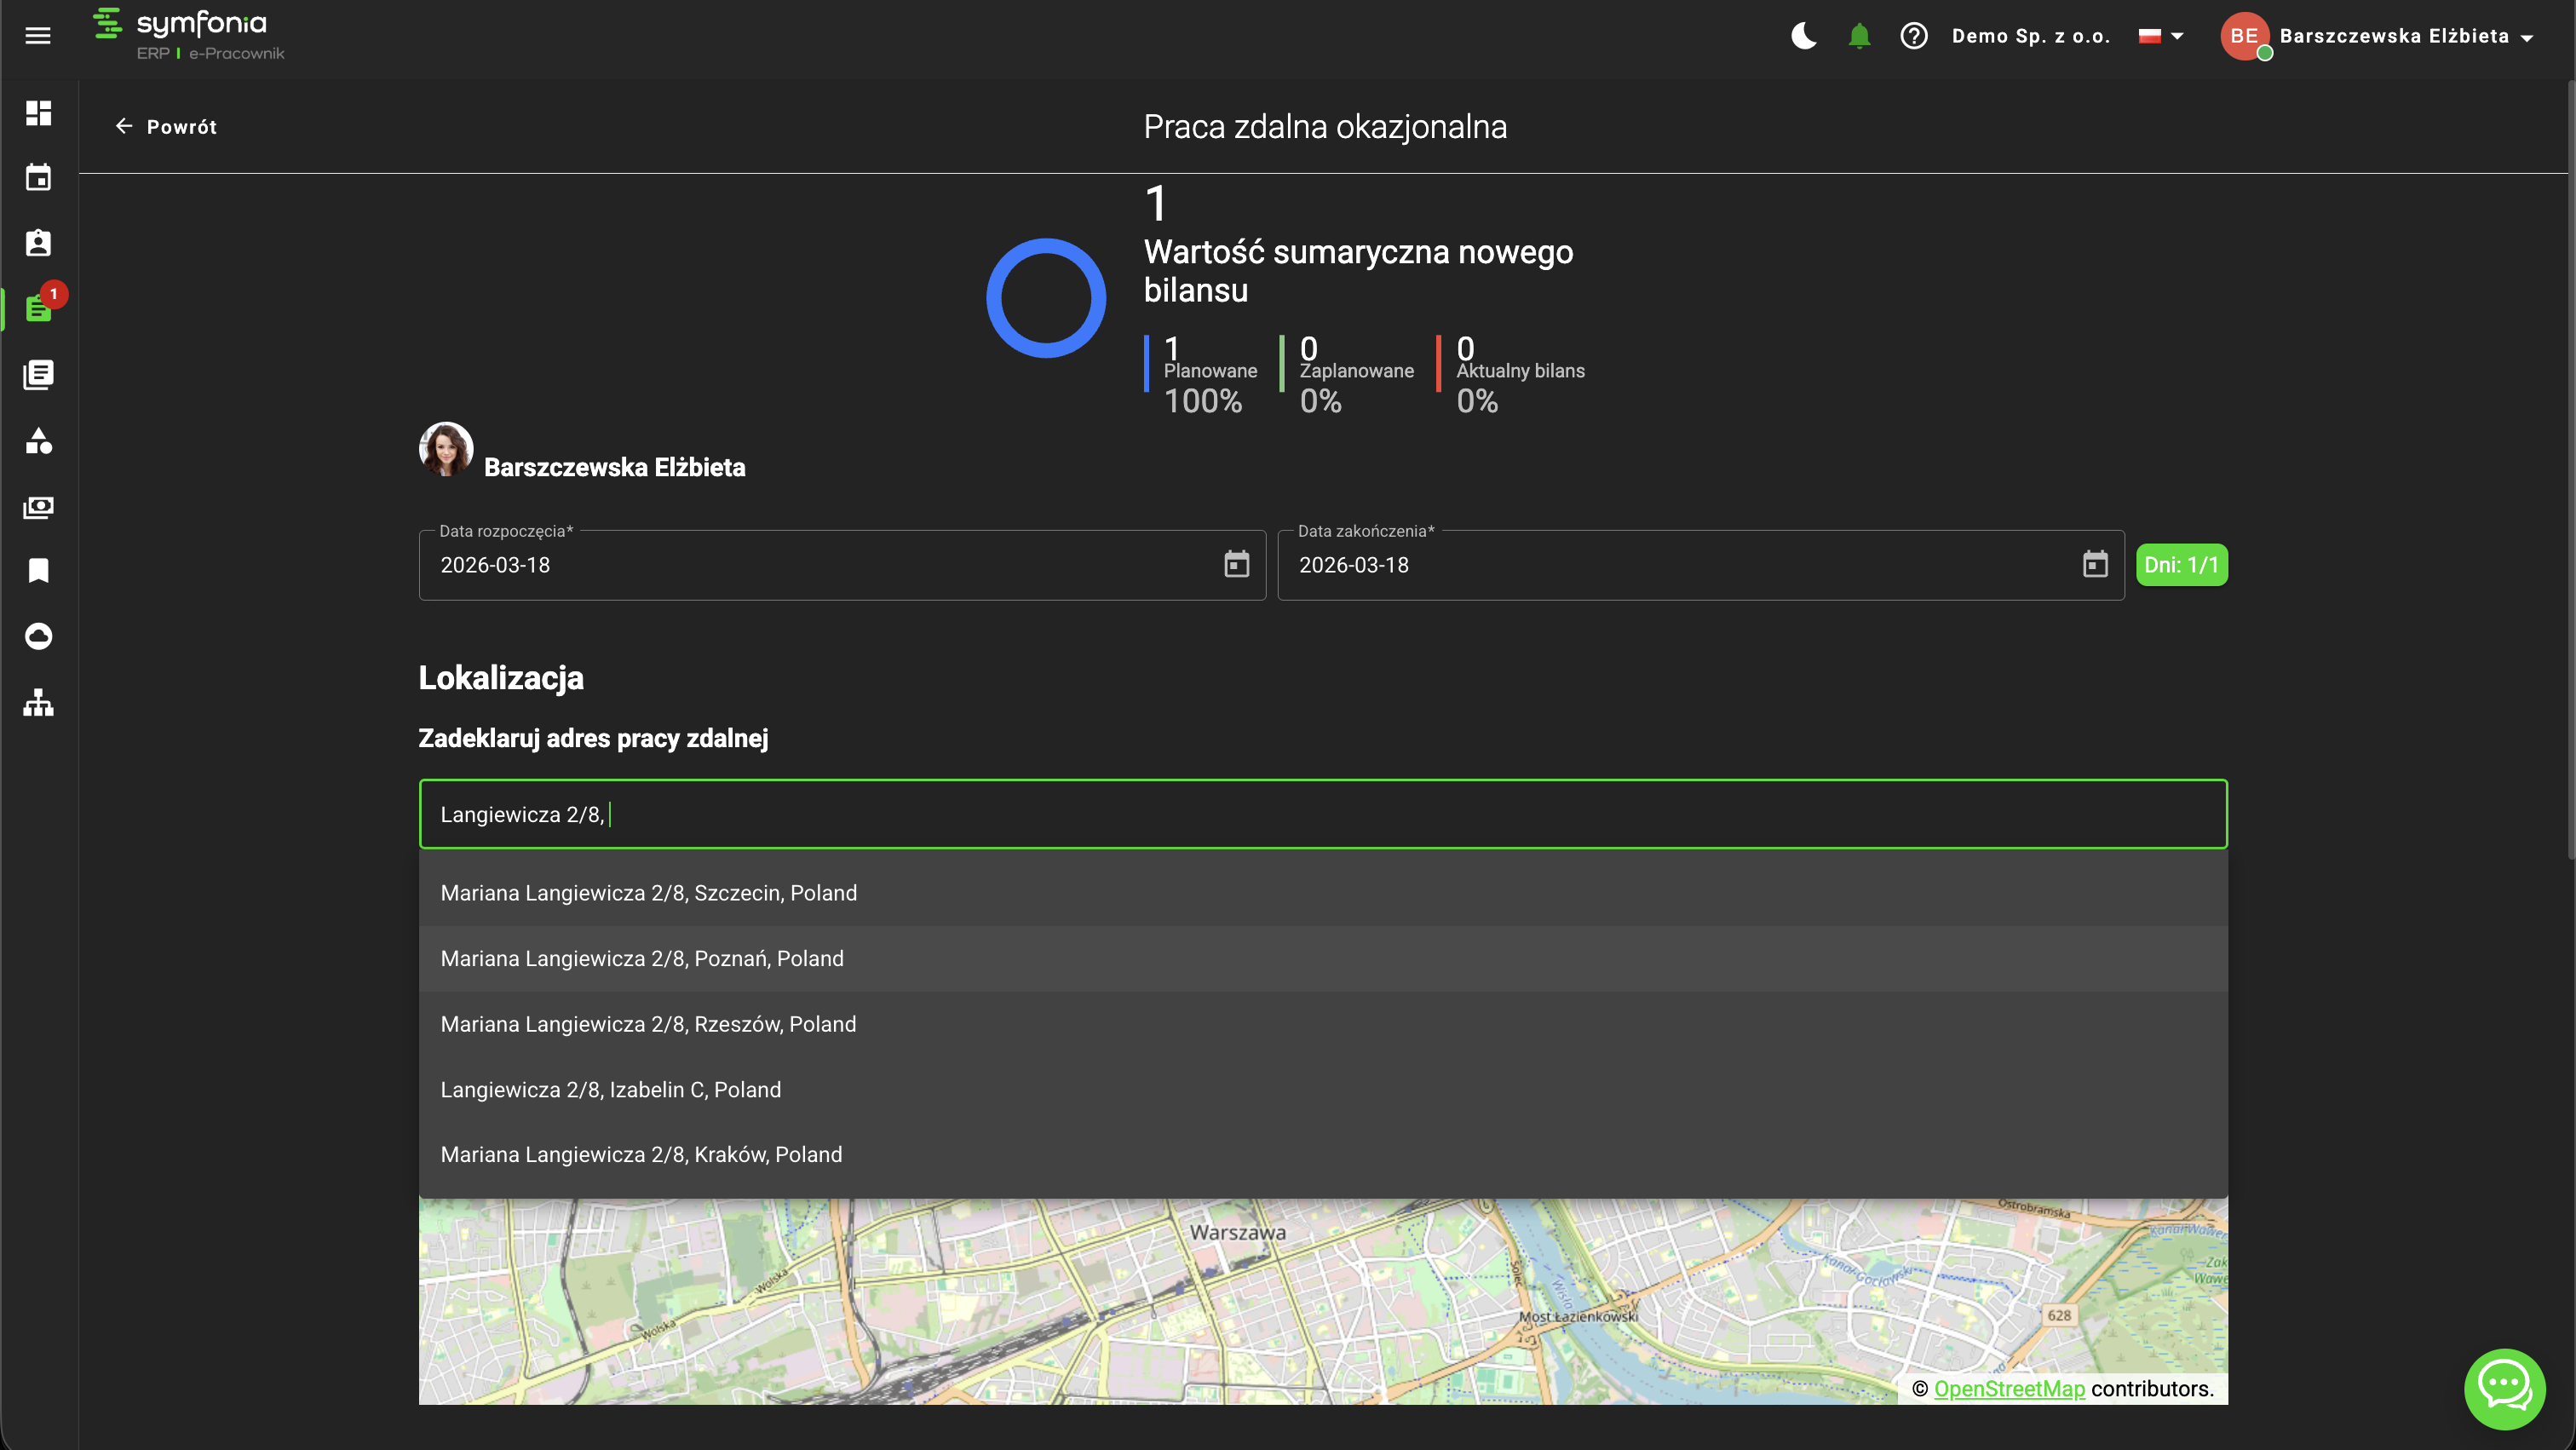Open end date calendar picker

click(x=2095, y=565)
